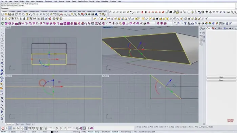Toggle the Int osnap checkbox

(165, 127)
